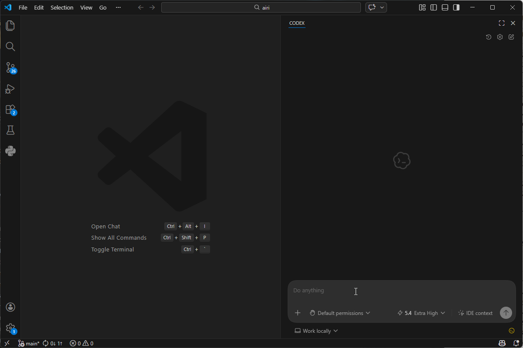Click the main* branch in status bar
Screen dimensions: 523x348
[29, 343]
